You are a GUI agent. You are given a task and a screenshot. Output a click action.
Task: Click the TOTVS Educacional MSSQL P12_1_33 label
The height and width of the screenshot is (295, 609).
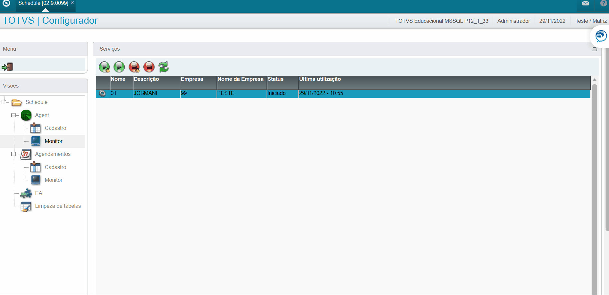(x=442, y=21)
